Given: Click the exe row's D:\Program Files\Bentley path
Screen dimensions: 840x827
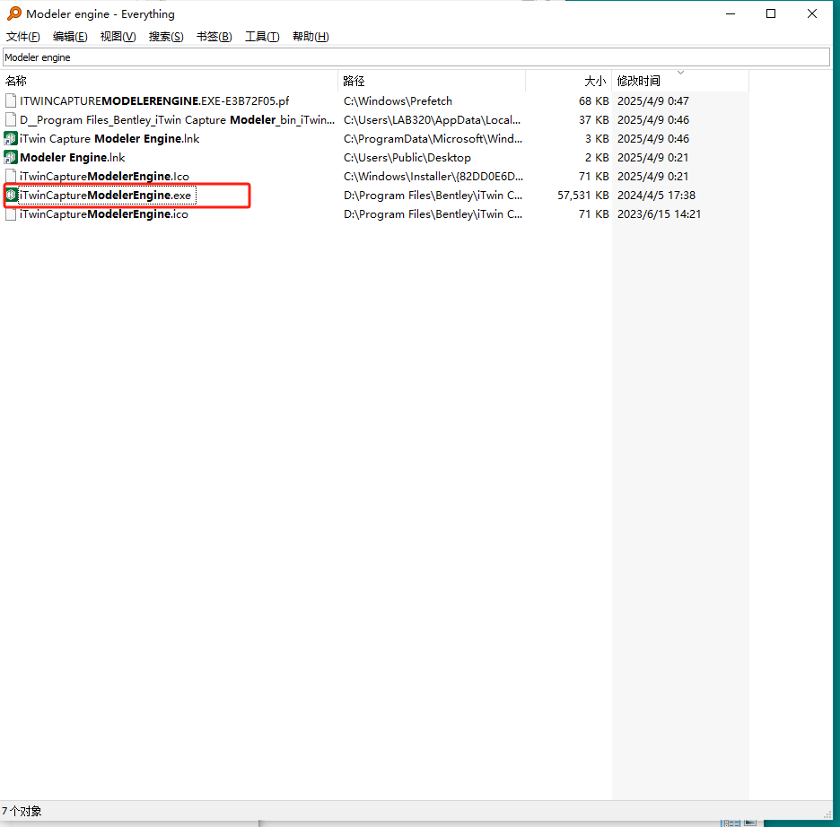Looking at the screenshot, I should (x=433, y=195).
